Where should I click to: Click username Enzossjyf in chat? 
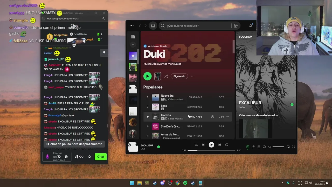coord(55,115)
